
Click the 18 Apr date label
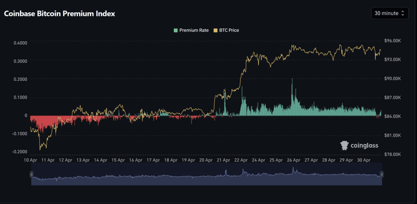(x=171, y=160)
